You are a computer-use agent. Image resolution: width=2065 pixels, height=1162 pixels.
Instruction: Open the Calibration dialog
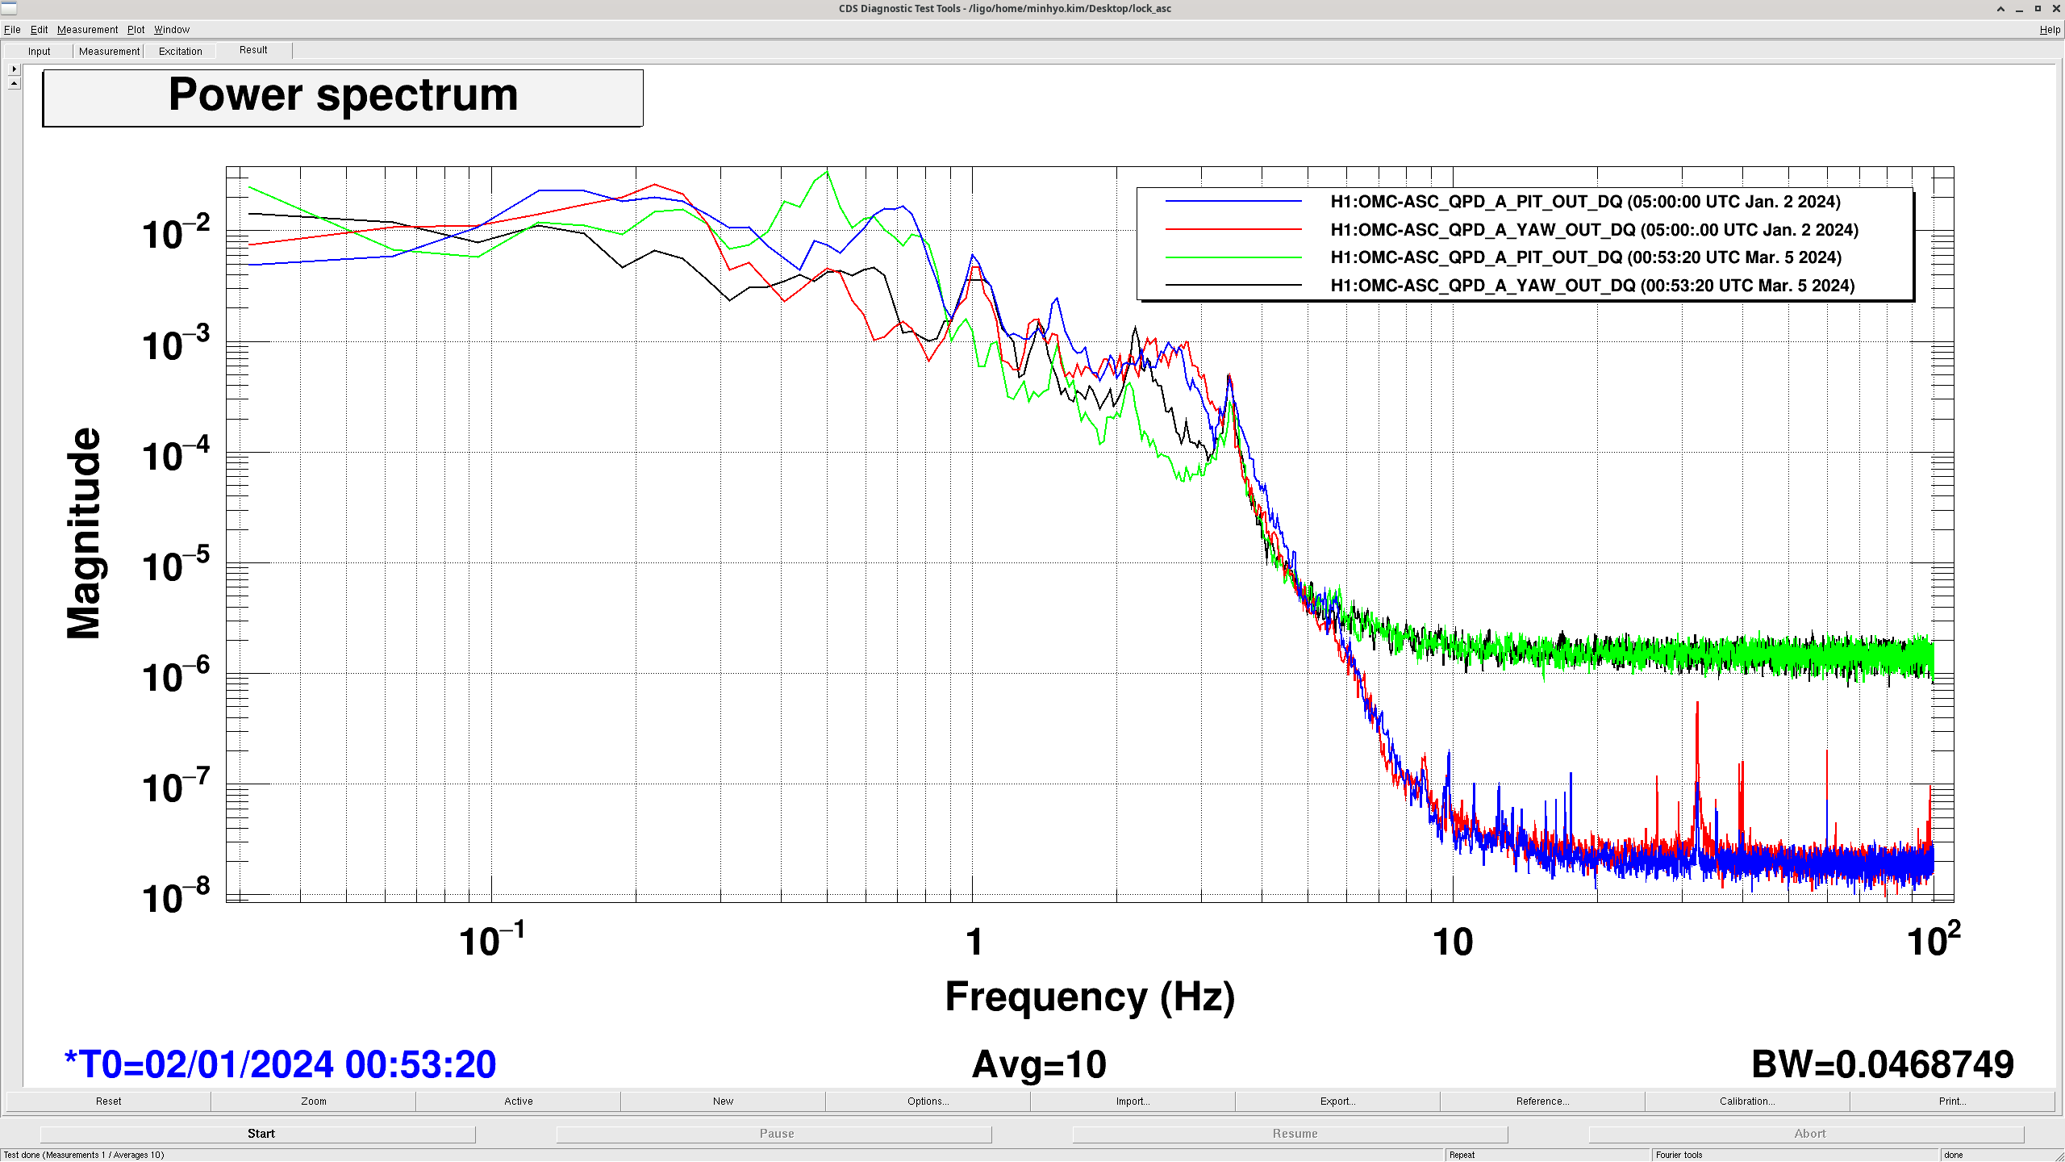point(1747,1101)
